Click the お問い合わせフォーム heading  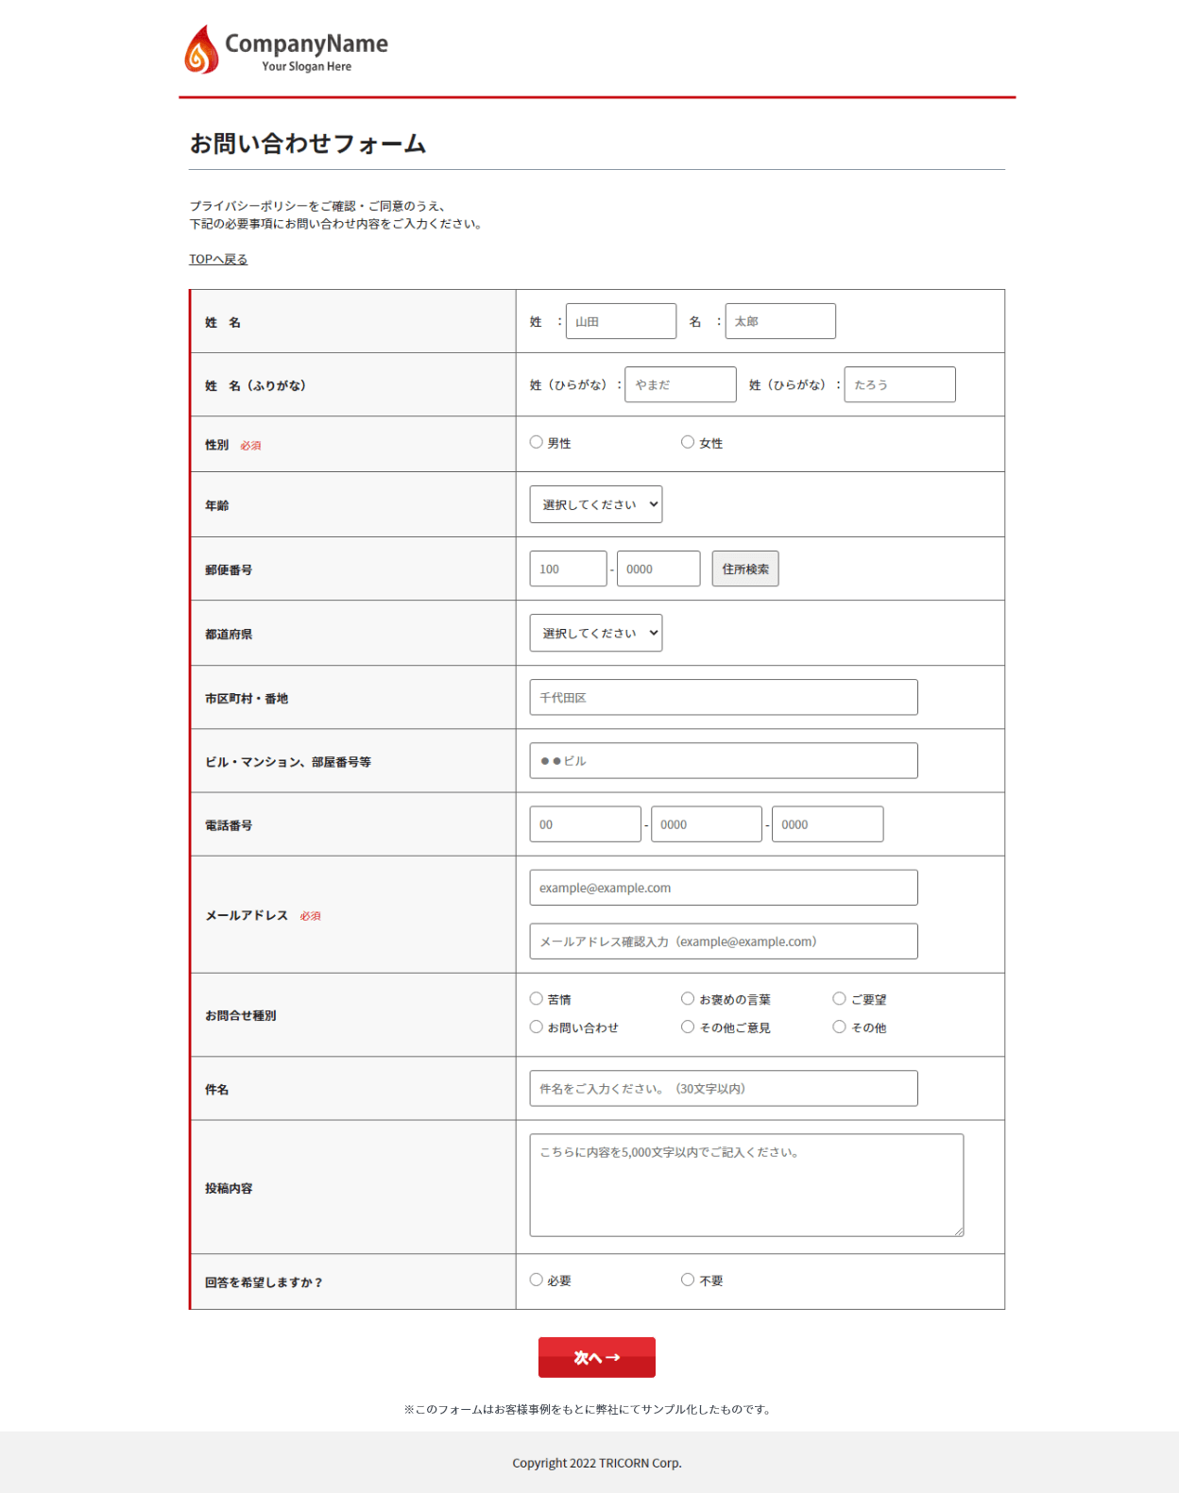[x=308, y=144]
